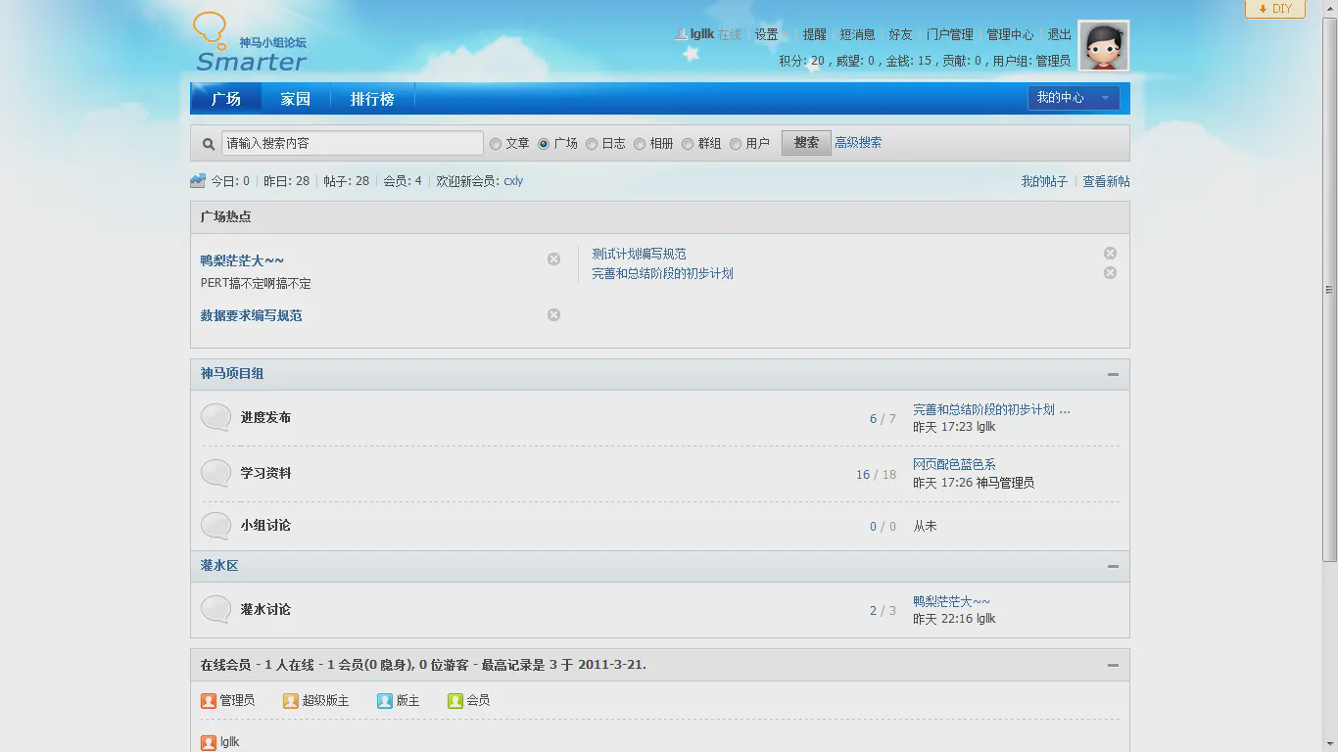
Task: Open the 灌水讨论 forum board
Action: 265,609
